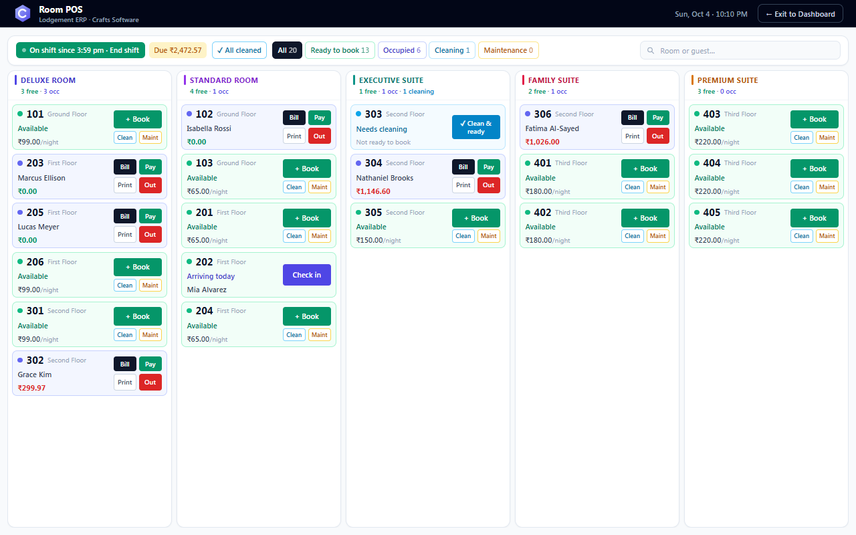Book room 204
This screenshot has height=535, width=856.
click(x=307, y=316)
